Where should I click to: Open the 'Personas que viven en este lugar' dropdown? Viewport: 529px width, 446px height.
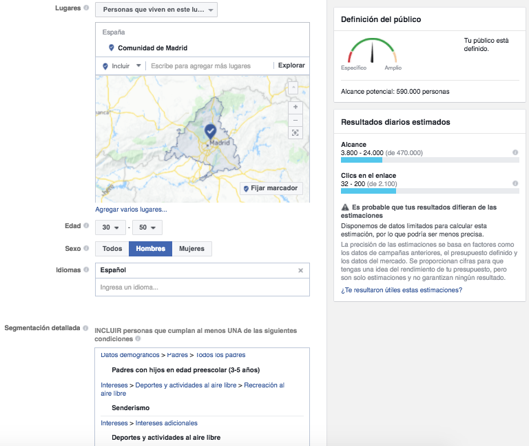[156, 10]
